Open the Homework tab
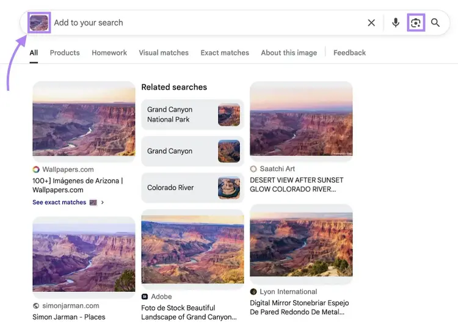 coord(109,53)
